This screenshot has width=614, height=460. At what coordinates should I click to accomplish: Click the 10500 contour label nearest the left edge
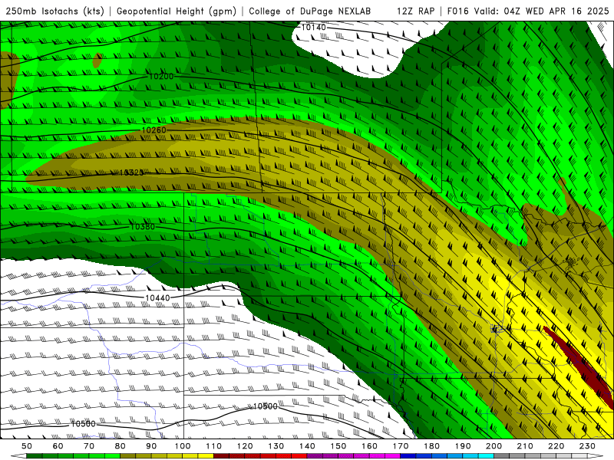click(83, 424)
